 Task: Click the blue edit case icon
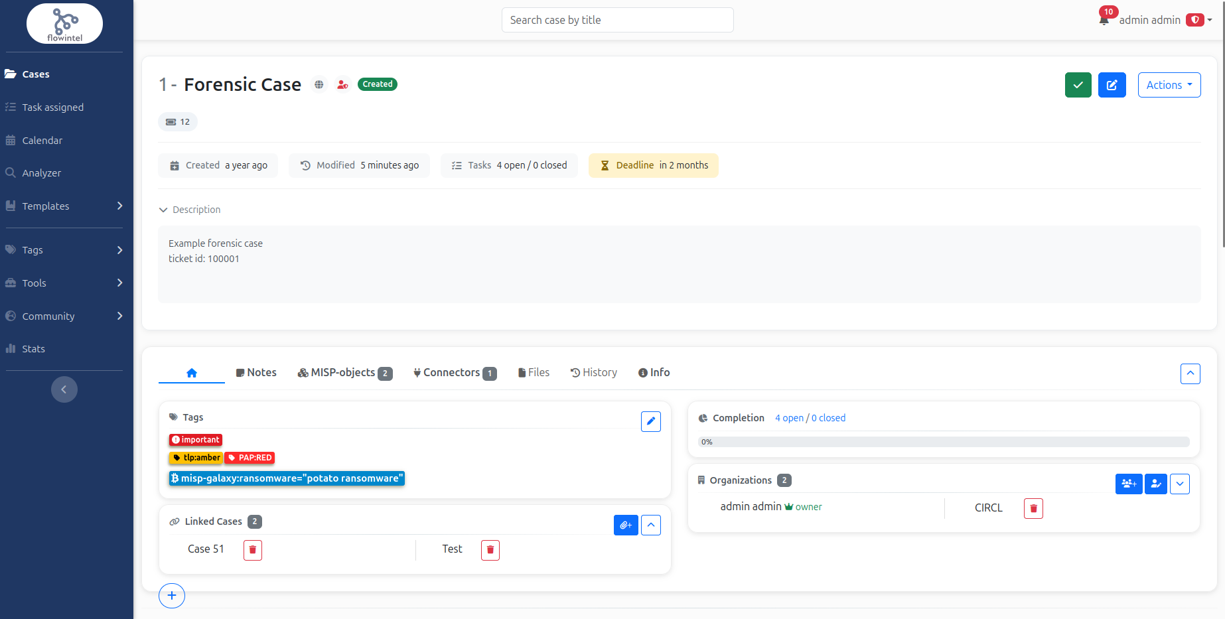tap(1112, 85)
